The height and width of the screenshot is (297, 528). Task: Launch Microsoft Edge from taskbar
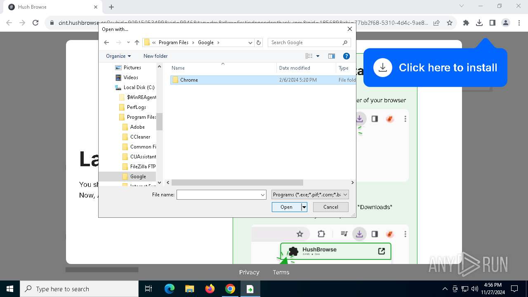click(170, 289)
